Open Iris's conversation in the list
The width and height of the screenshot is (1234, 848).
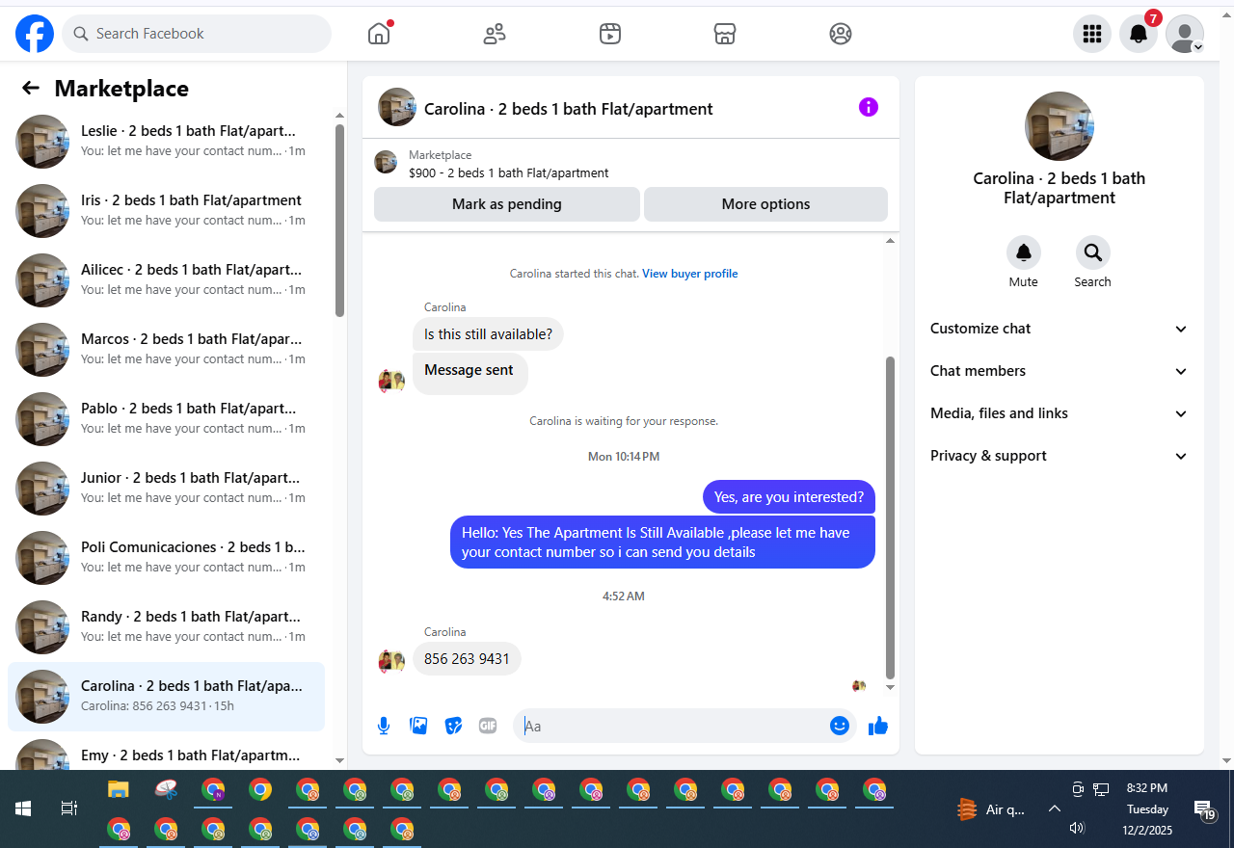pos(166,211)
